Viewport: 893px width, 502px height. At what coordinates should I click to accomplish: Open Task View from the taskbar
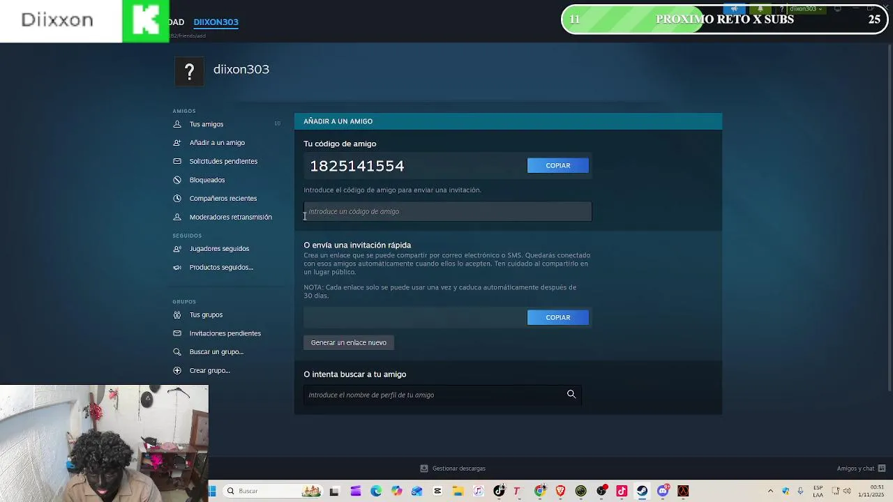coord(334,491)
